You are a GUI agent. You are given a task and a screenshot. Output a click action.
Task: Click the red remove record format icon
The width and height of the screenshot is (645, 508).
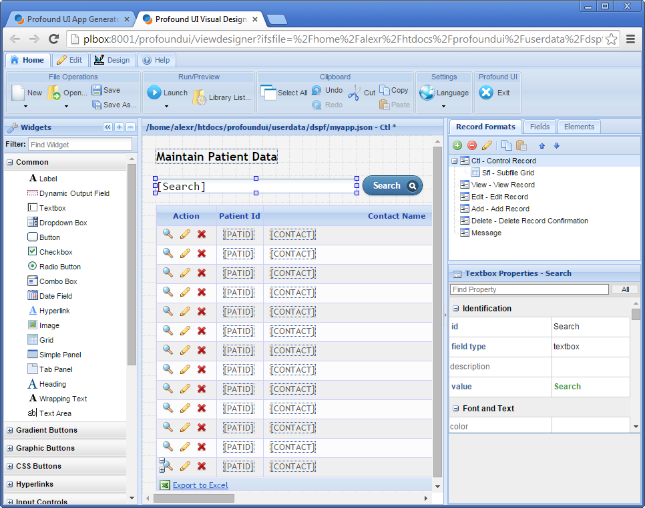pyautogui.click(x=472, y=145)
